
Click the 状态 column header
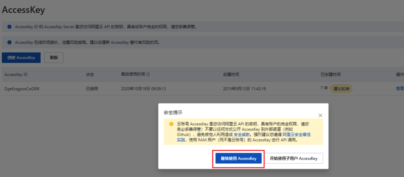tap(90, 75)
